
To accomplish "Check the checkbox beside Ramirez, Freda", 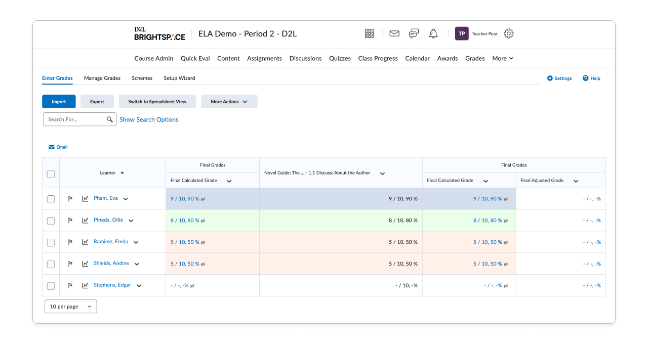I will coord(51,242).
